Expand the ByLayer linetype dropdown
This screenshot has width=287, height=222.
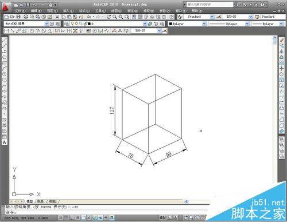[x=247, y=24]
